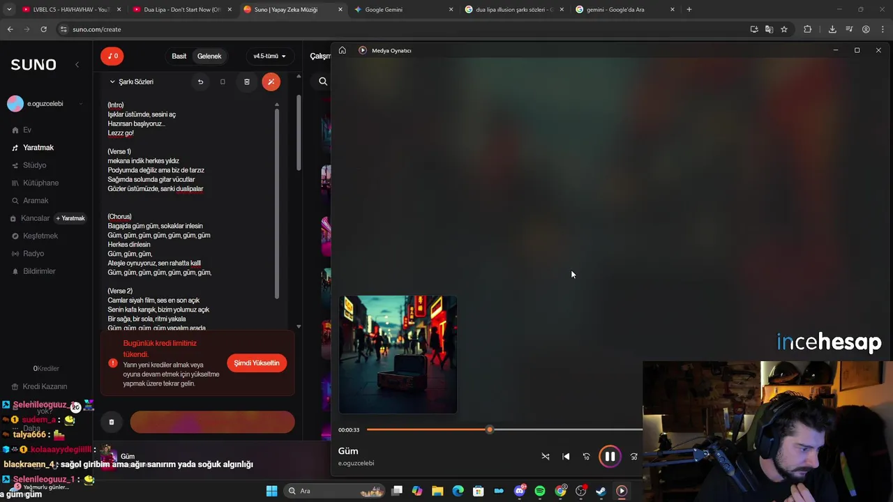This screenshot has width=893, height=502.
Task: Switch to Gelenek mode
Action: [209, 56]
